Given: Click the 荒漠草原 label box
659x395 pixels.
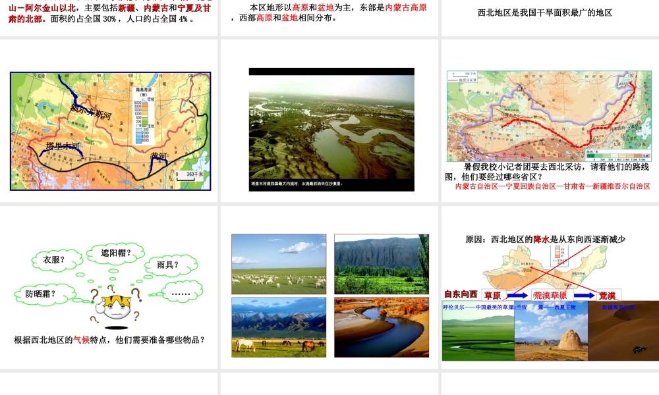Looking at the screenshot, I should pyautogui.click(x=550, y=296).
